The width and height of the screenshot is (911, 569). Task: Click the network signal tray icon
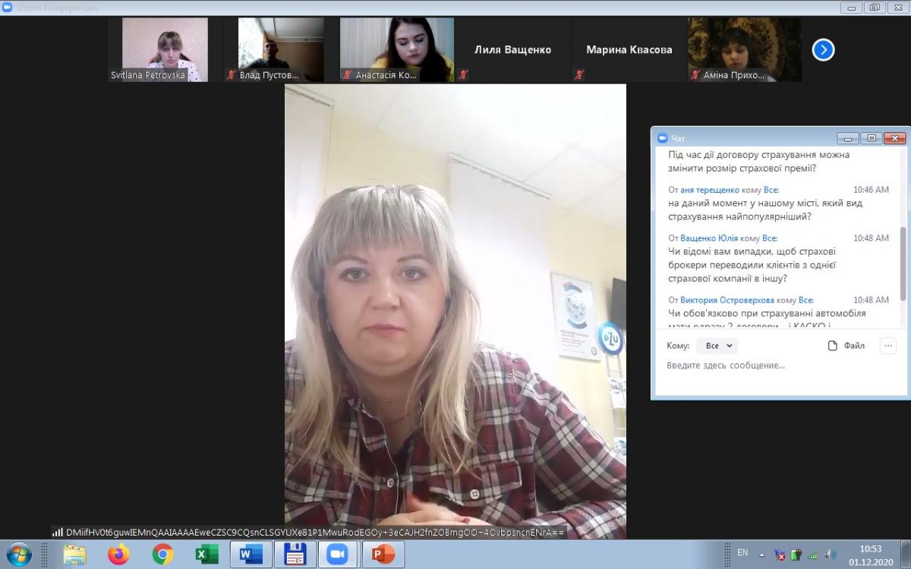coord(813,555)
